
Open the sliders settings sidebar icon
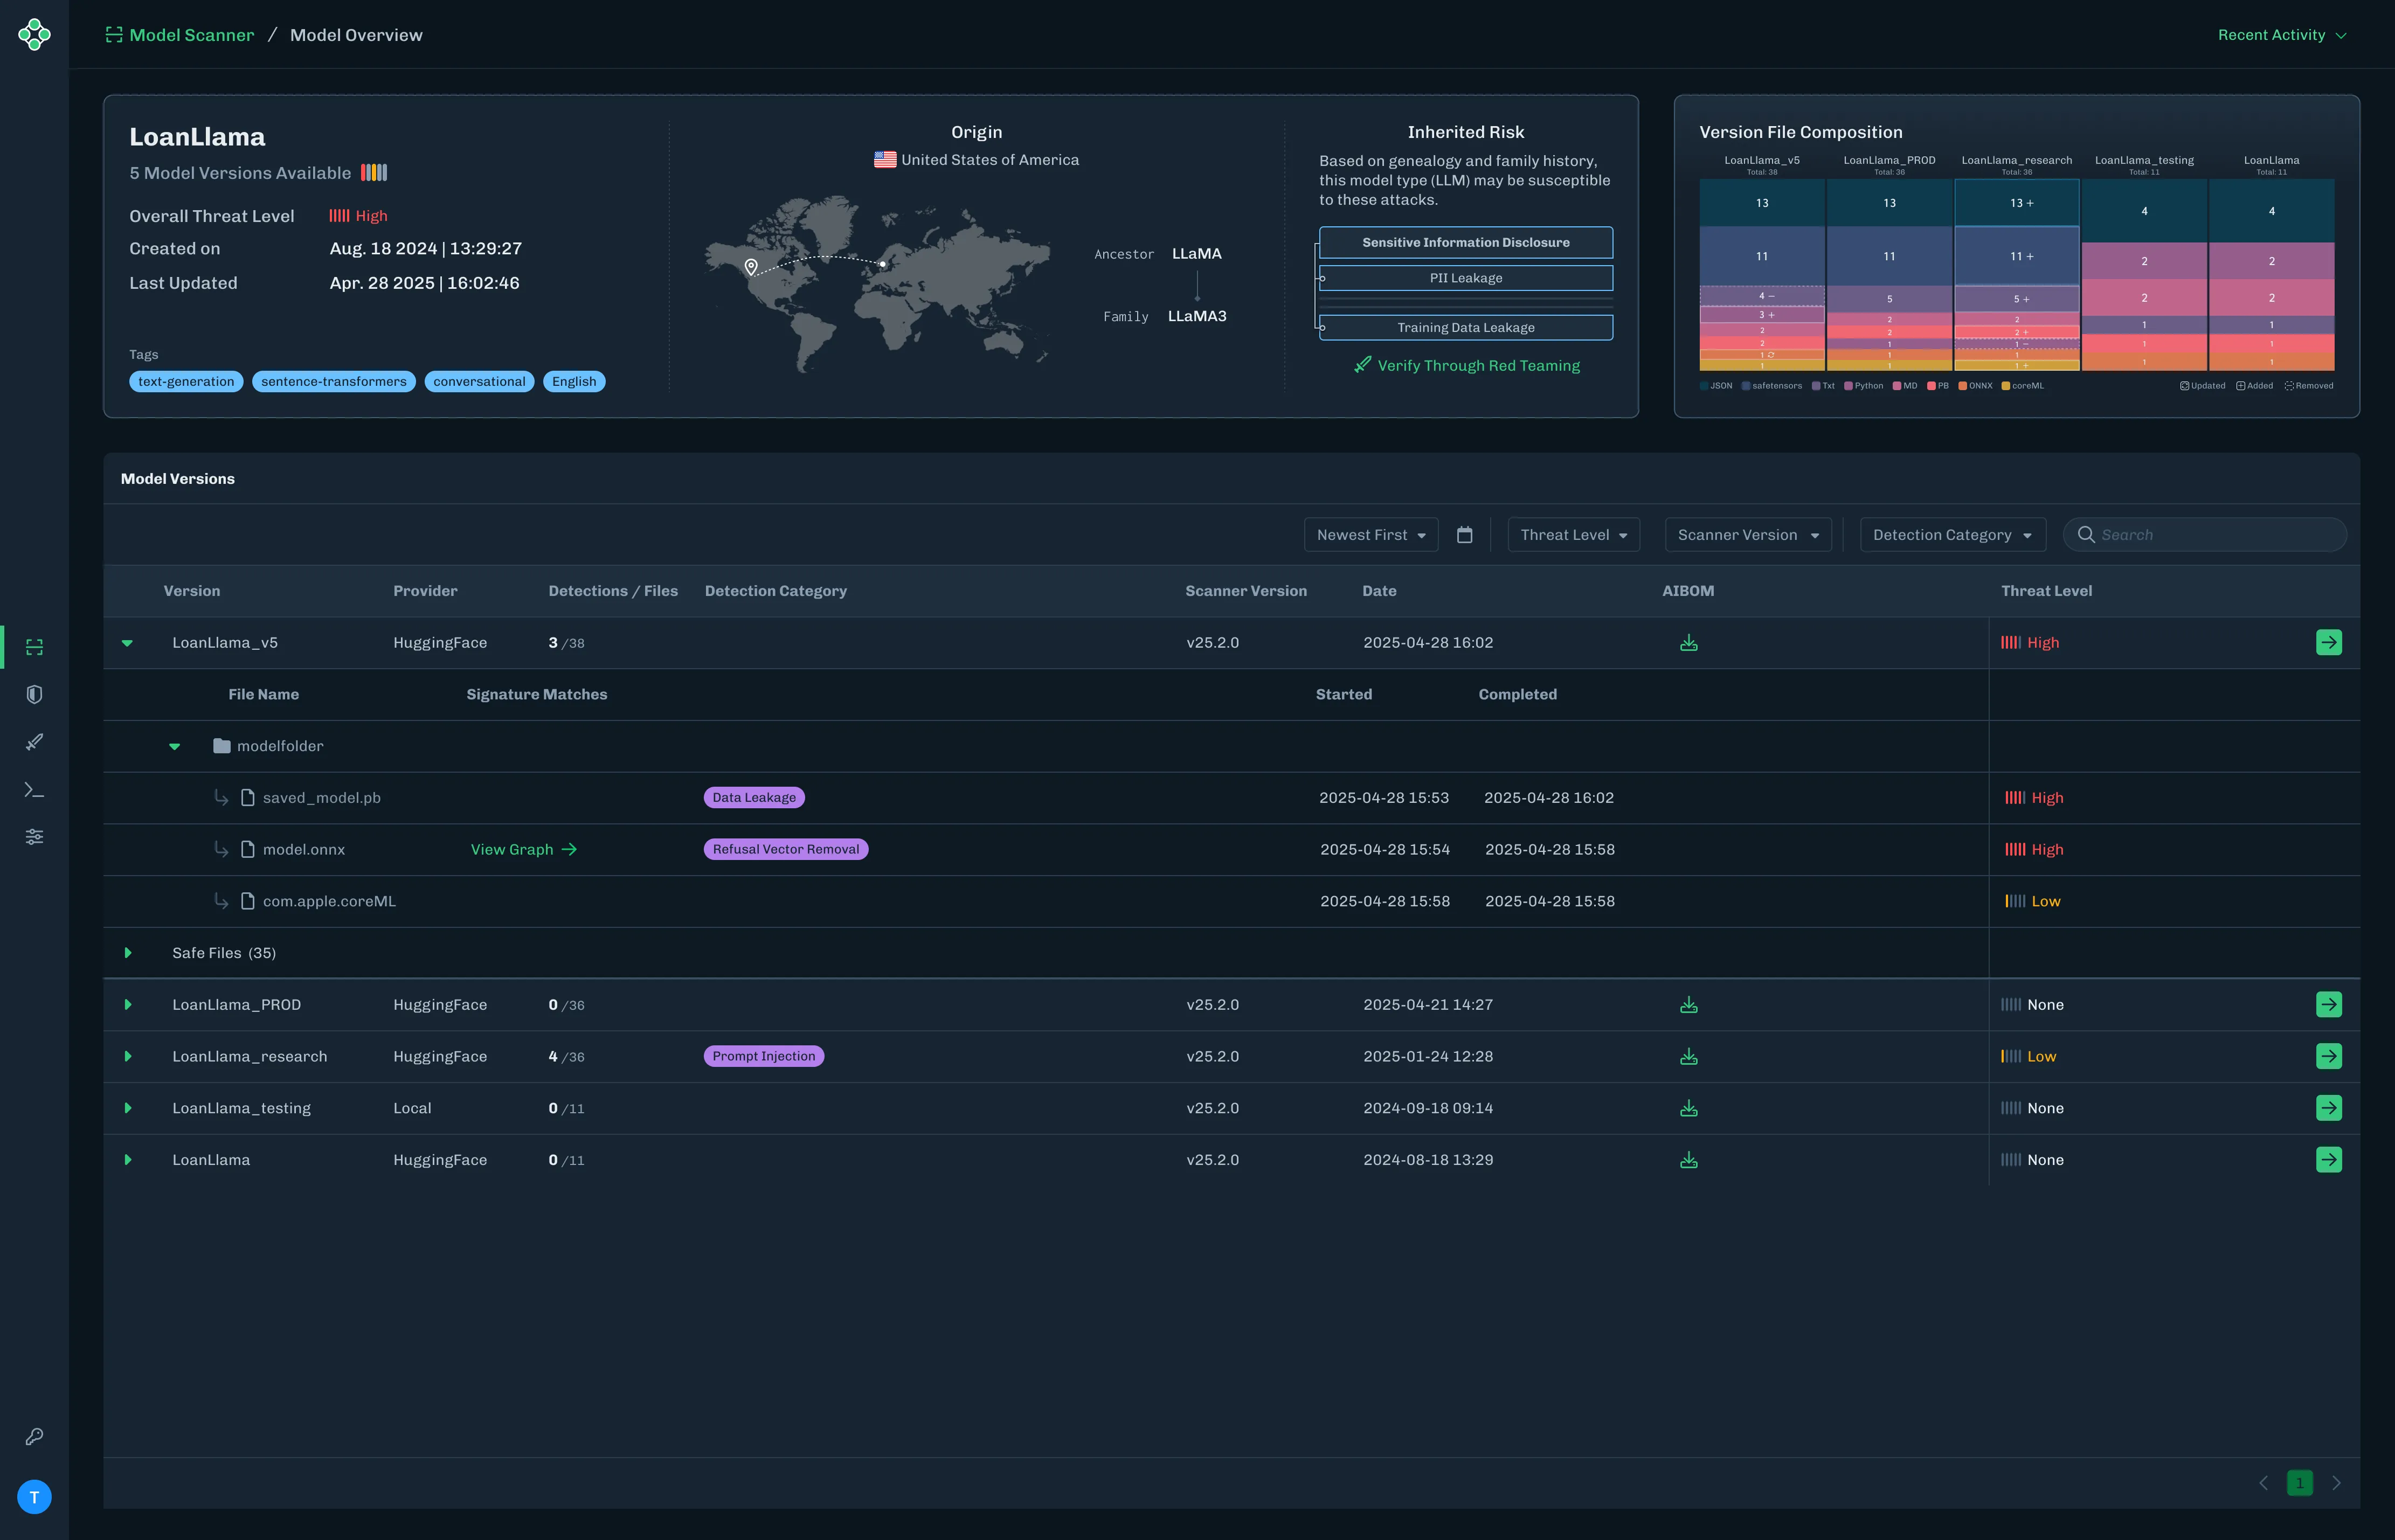[x=34, y=837]
